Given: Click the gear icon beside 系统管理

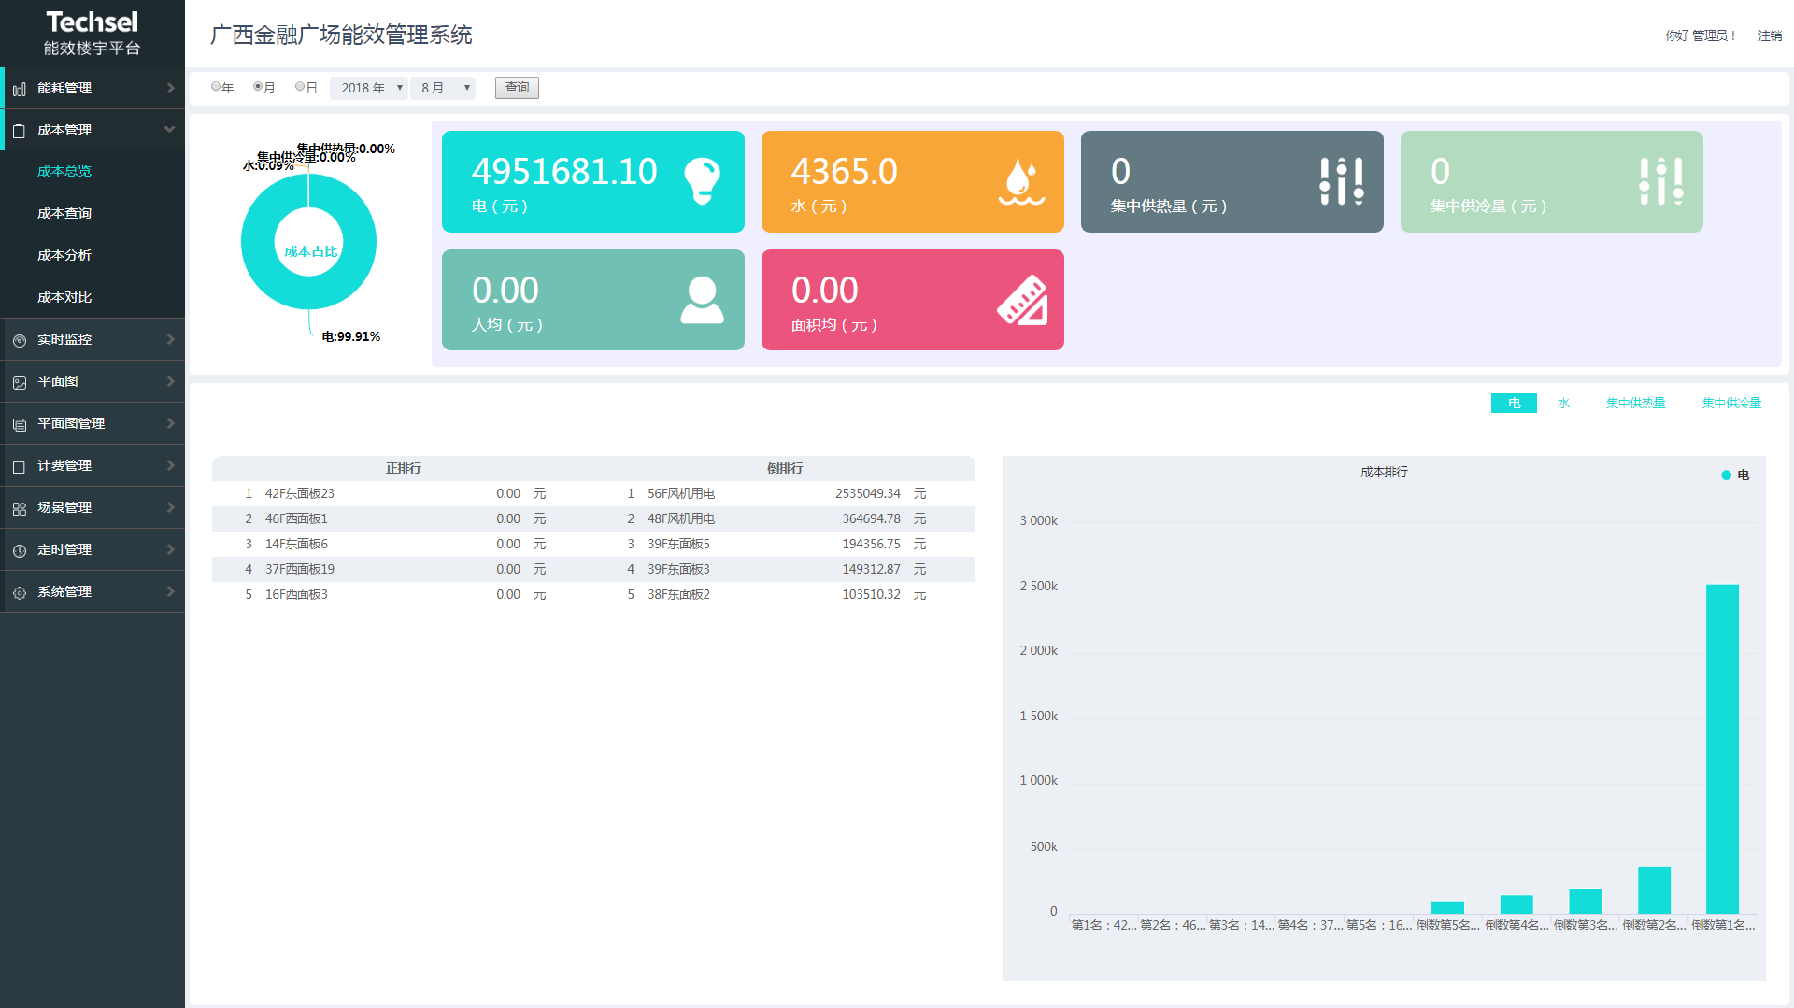Looking at the screenshot, I should (20, 592).
